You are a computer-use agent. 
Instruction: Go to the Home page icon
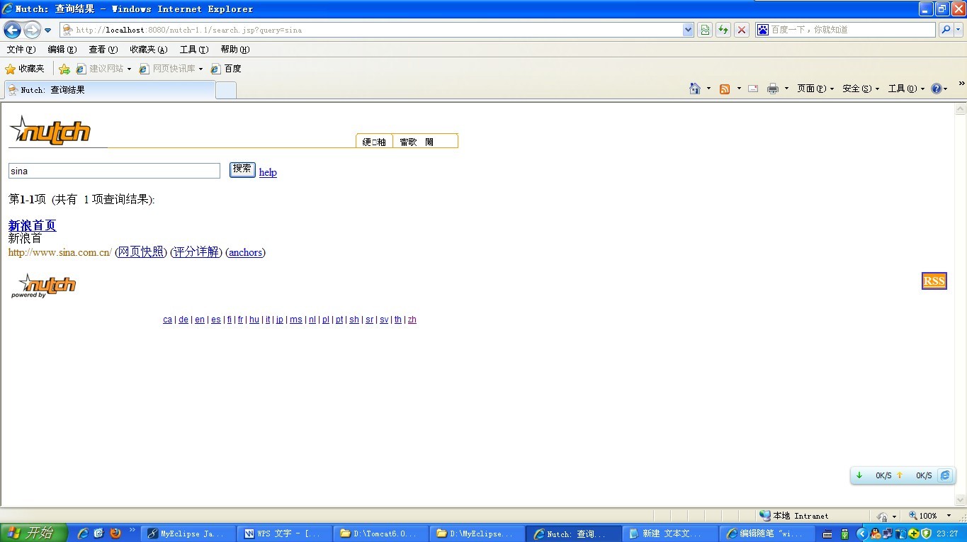coord(695,89)
